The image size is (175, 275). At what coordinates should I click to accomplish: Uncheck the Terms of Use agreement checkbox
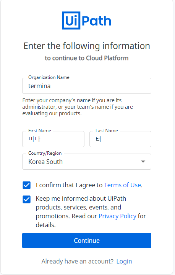(x=27, y=185)
